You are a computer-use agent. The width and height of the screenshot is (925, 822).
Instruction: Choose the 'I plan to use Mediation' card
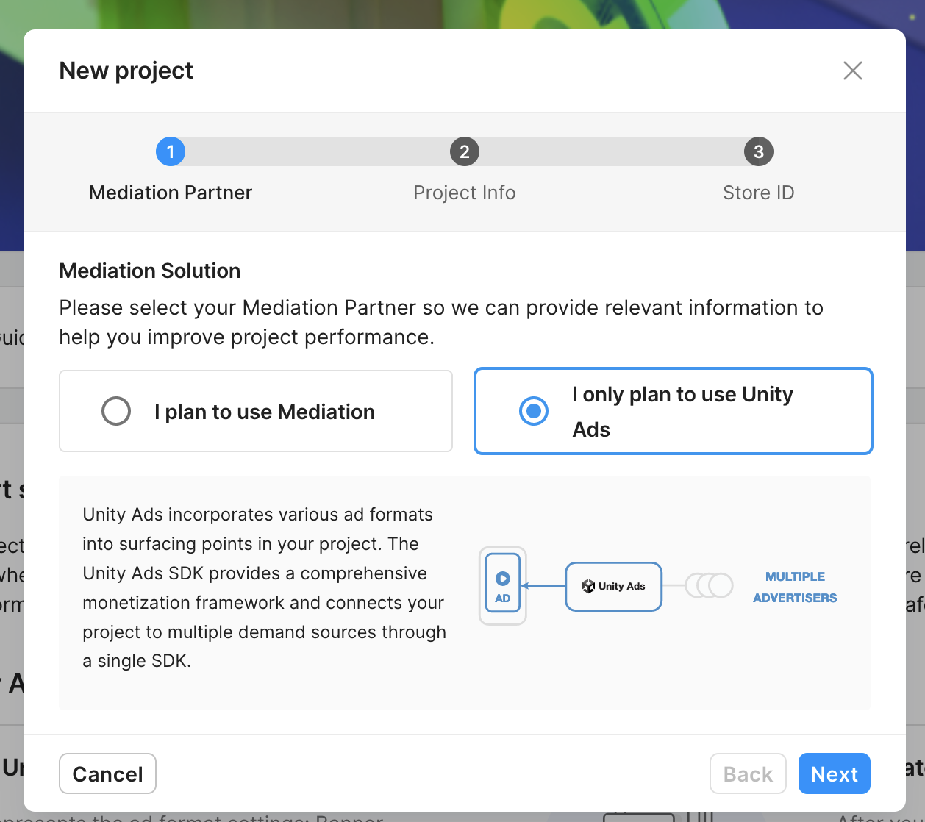point(256,411)
